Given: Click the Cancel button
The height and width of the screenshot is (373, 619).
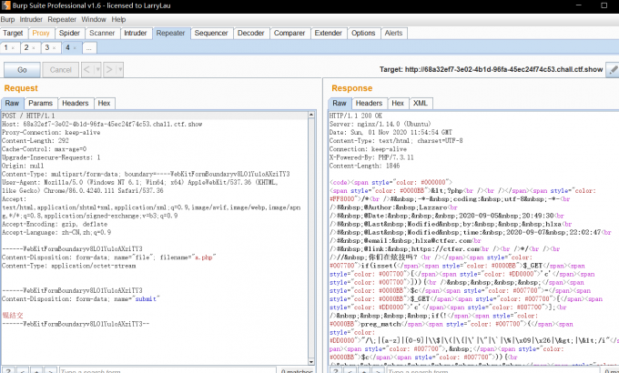Looking at the screenshot, I should pyautogui.click(x=61, y=70).
